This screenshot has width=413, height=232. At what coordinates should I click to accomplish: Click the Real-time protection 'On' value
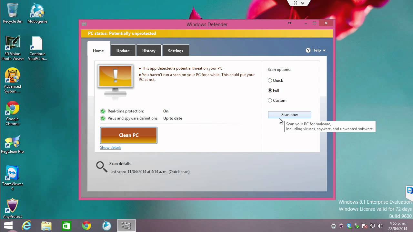point(166,111)
